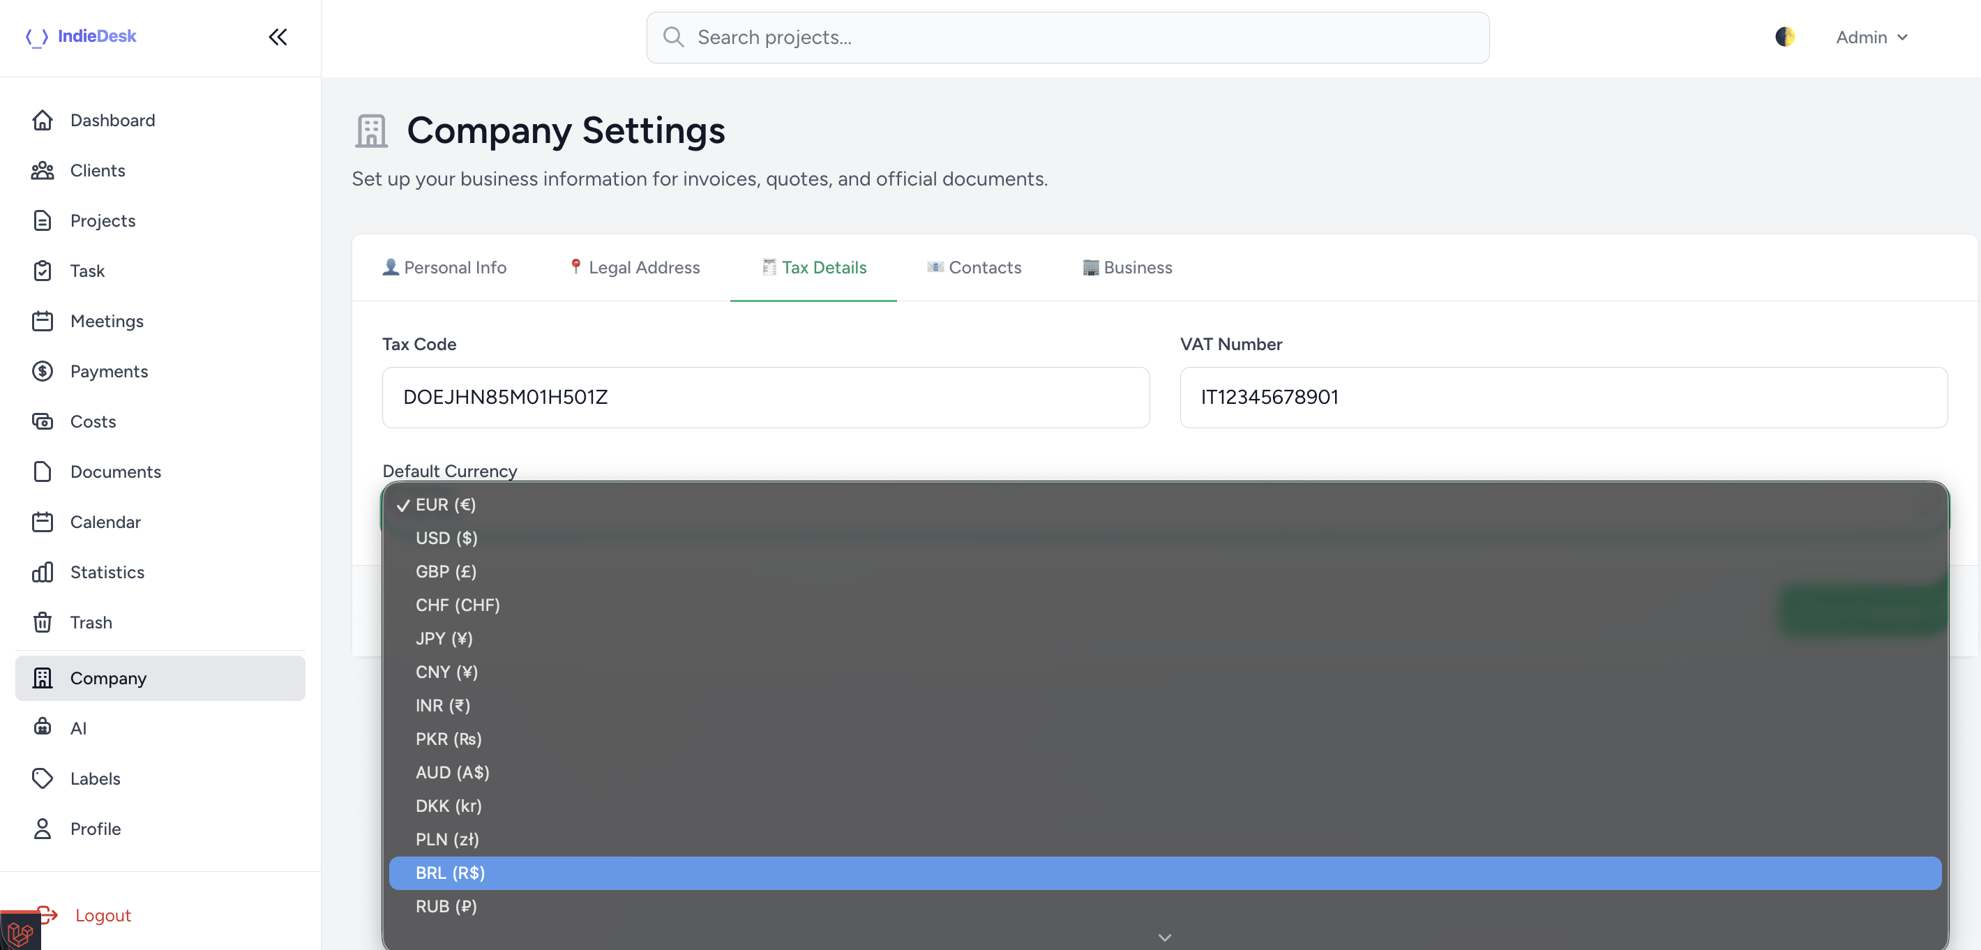1981x950 pixels.
Task: Open Labels tag icon
Action: pos(43,778)
